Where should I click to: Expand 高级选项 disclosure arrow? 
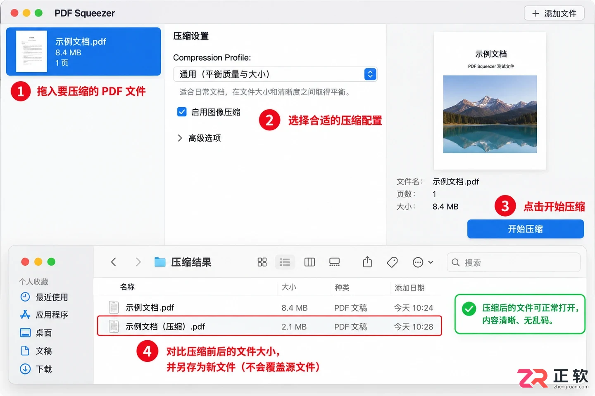[x=180, y=138]
